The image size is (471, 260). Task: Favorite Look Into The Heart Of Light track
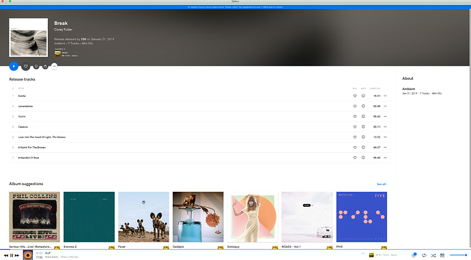pyautogui.click(x=355, y=137)
